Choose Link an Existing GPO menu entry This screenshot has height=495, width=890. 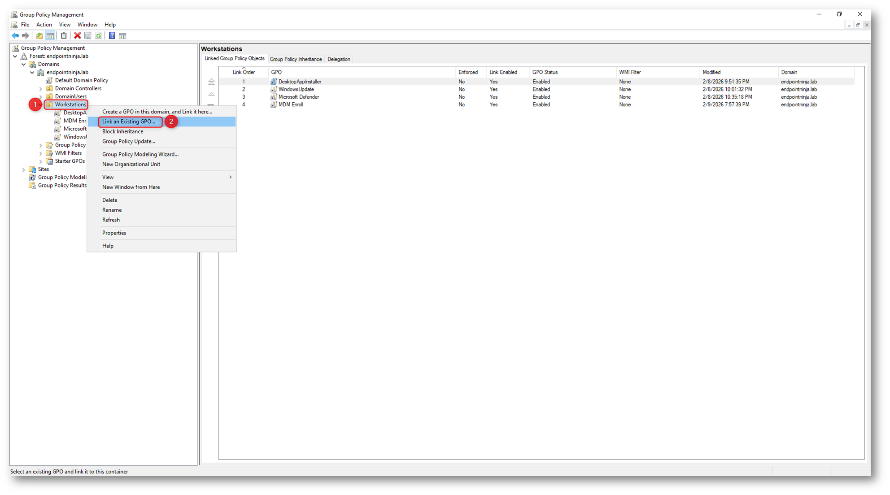[x=129, y=122]
